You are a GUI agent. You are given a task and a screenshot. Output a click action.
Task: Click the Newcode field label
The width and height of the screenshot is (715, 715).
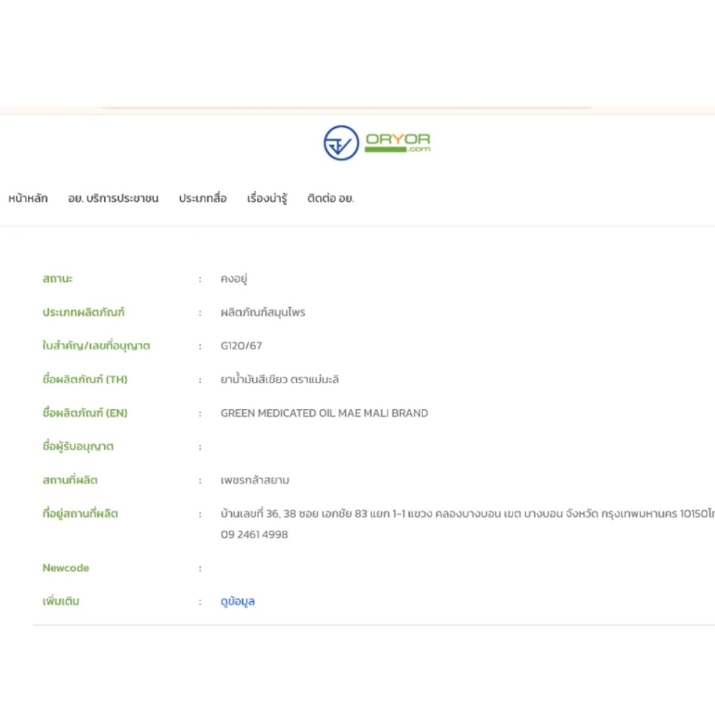[x=66, y=568]
